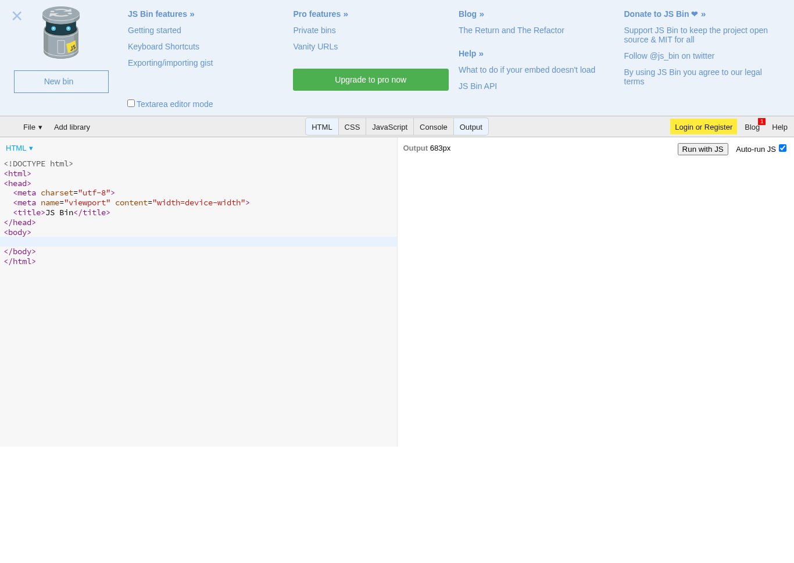Open legal terms agreement link

[x=693, y=77]
